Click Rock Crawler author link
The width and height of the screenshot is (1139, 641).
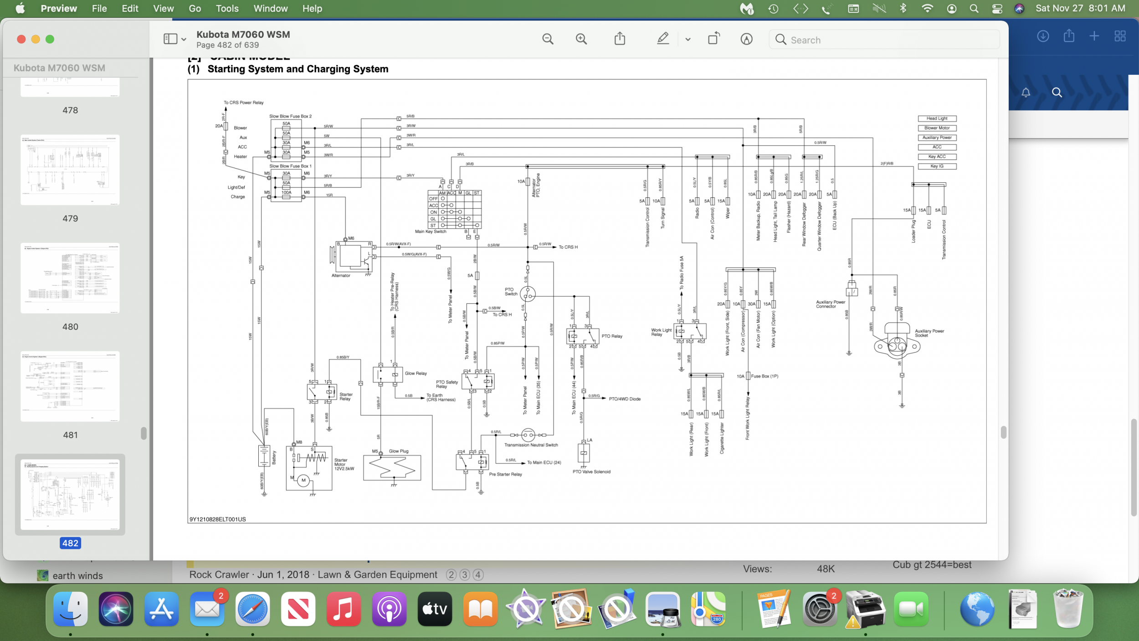(219, 574)
